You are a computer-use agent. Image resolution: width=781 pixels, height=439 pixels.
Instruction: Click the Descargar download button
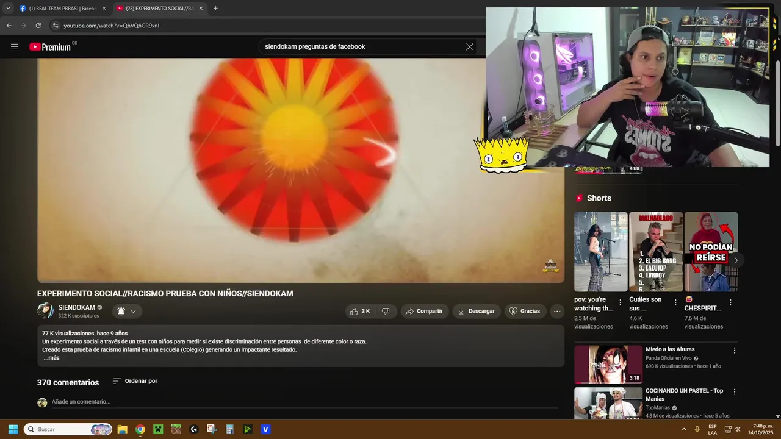pyautogui.click(x=477, y=311)
